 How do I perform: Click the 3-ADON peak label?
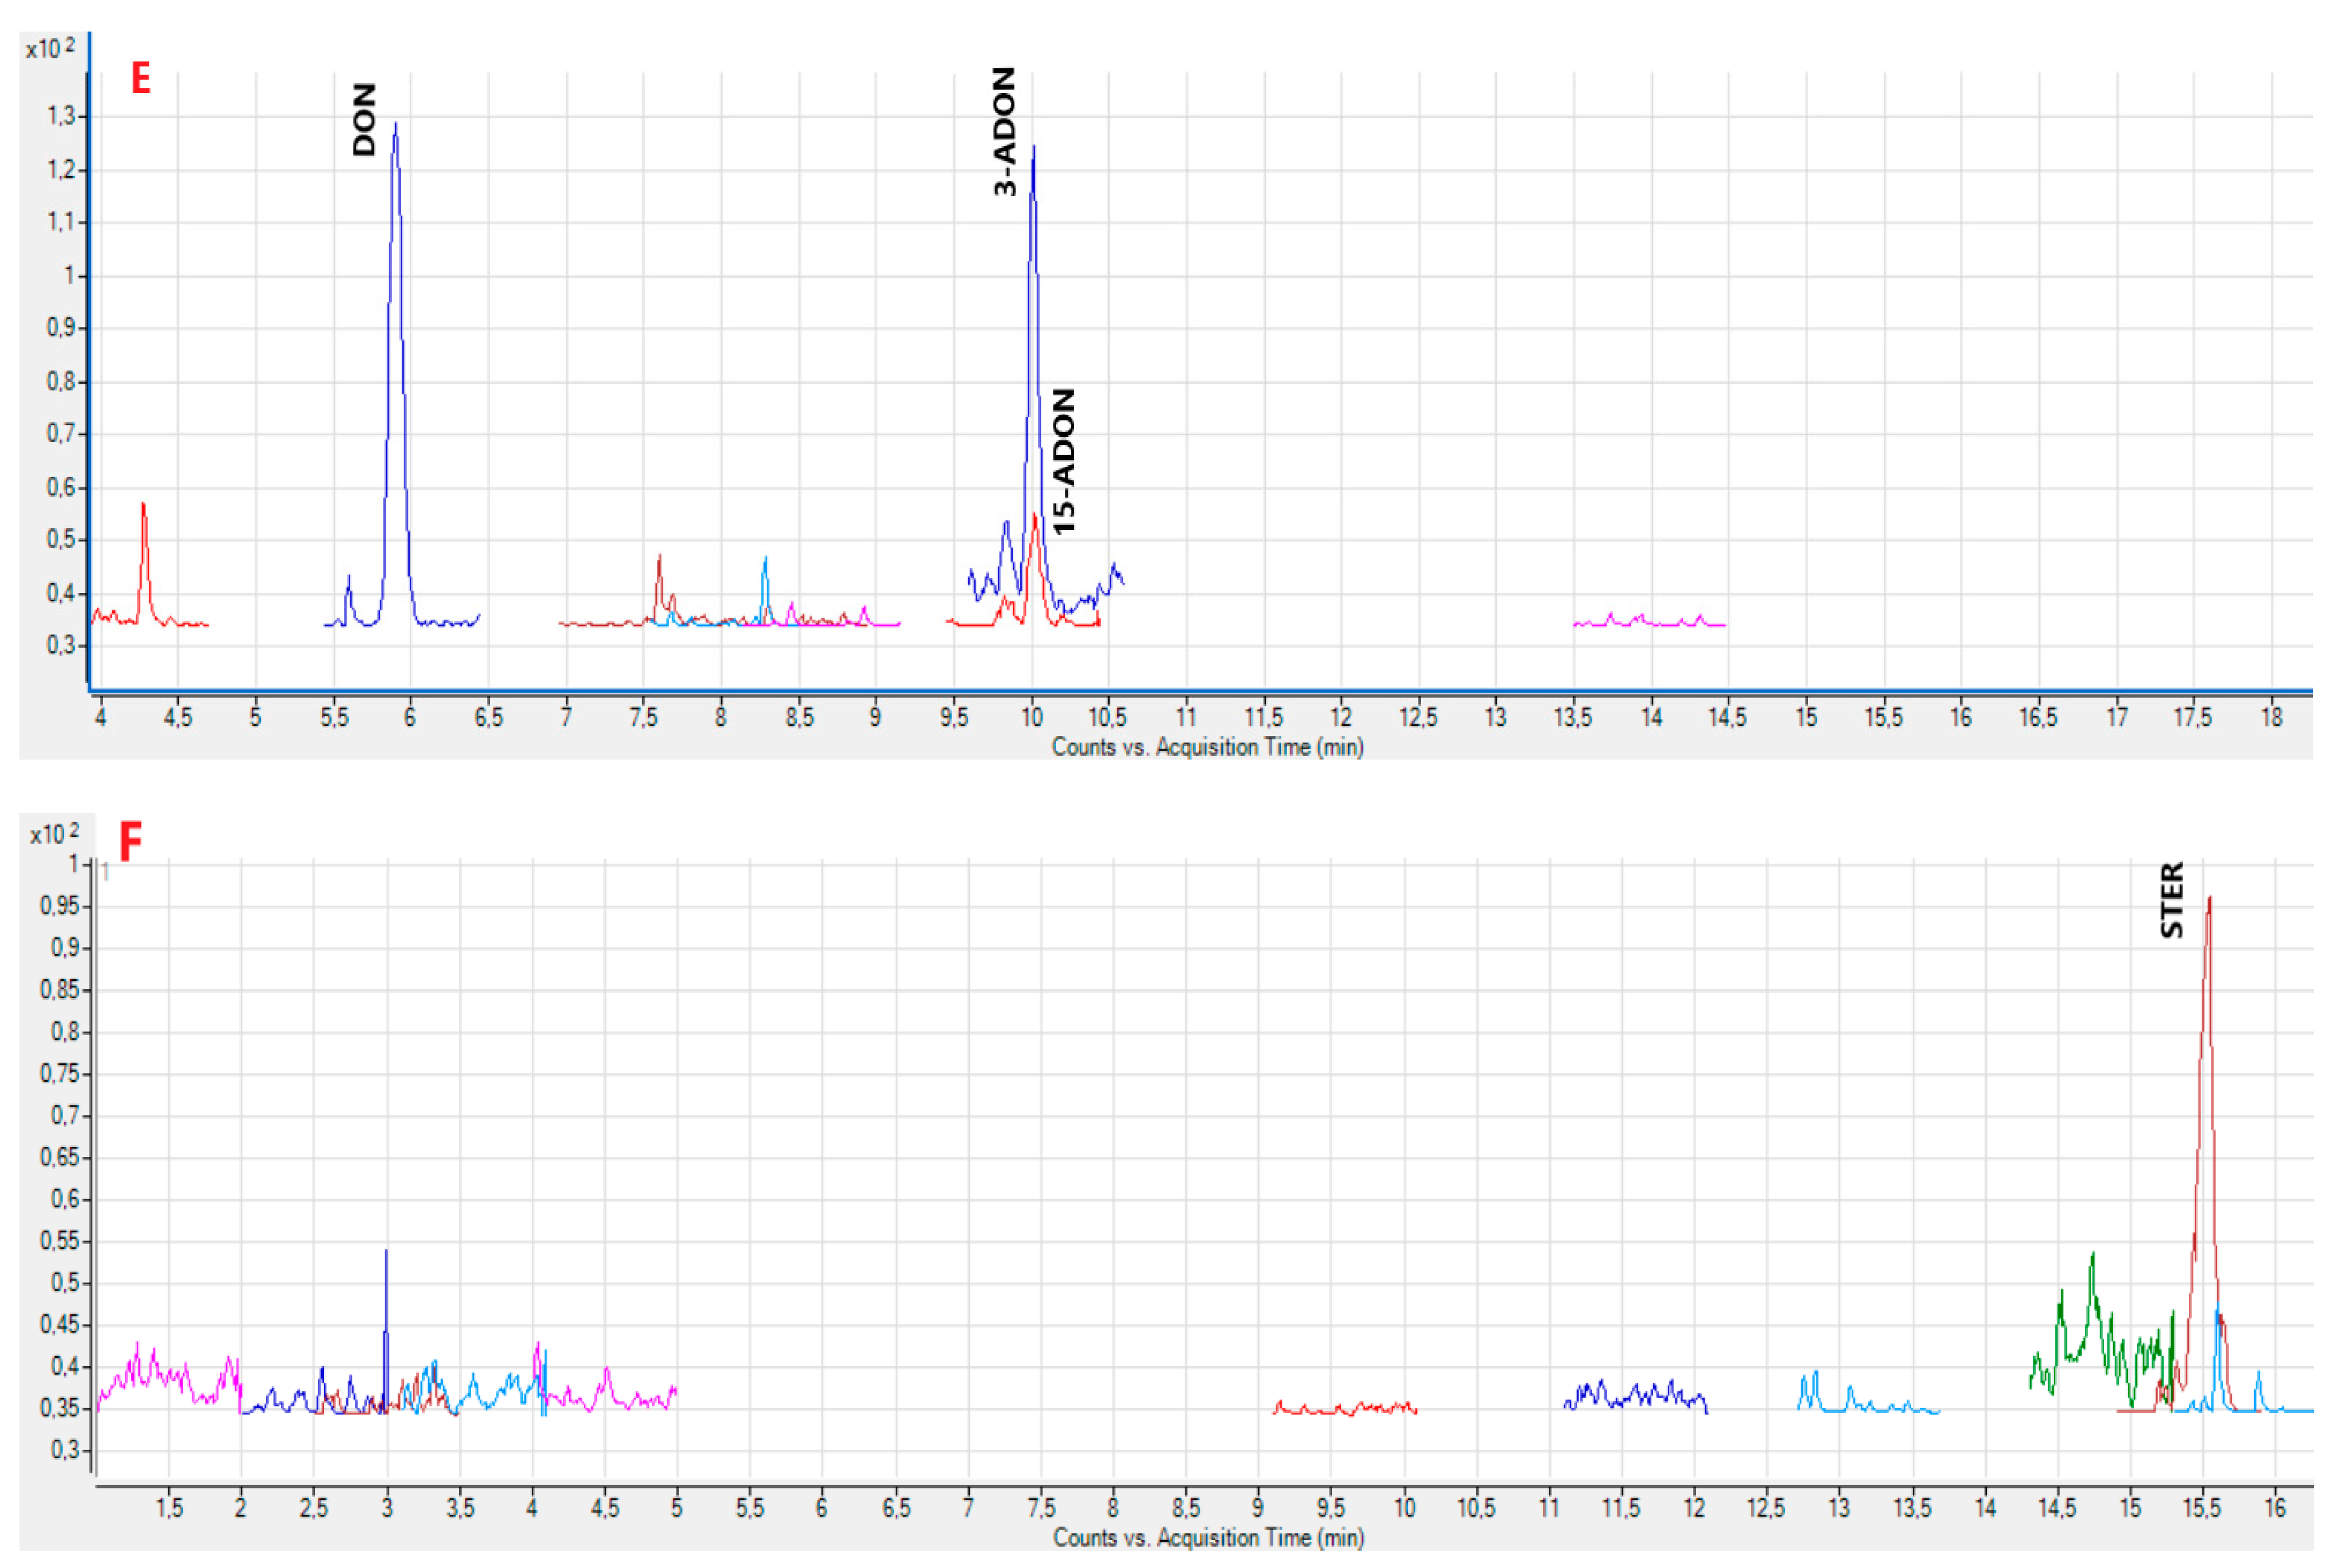1005,131
